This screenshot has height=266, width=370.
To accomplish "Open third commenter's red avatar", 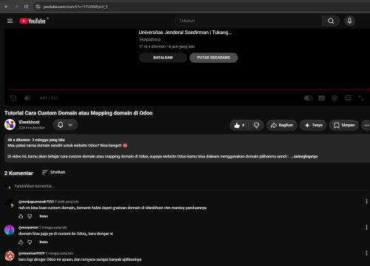I will (10, 256).
